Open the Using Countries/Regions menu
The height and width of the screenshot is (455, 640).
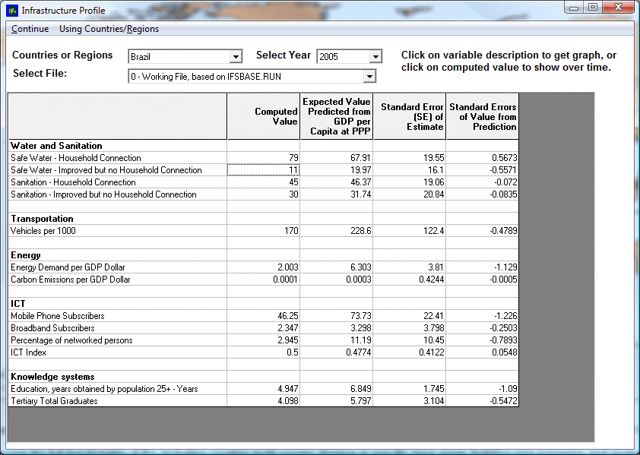109,29
